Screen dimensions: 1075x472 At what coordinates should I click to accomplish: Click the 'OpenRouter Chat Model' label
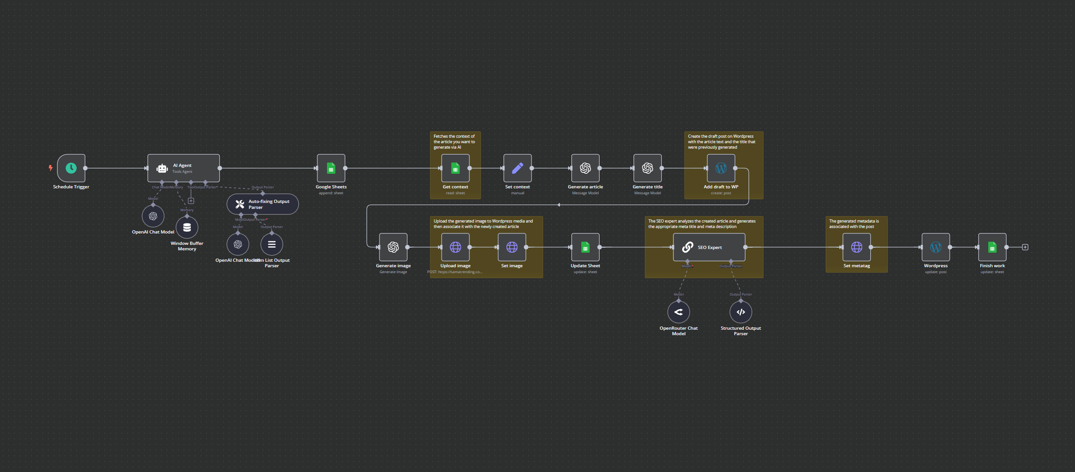[x=679, y=331]
